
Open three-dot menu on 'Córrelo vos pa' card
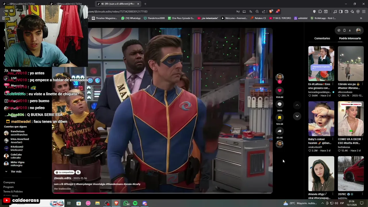tap(362, 84)
